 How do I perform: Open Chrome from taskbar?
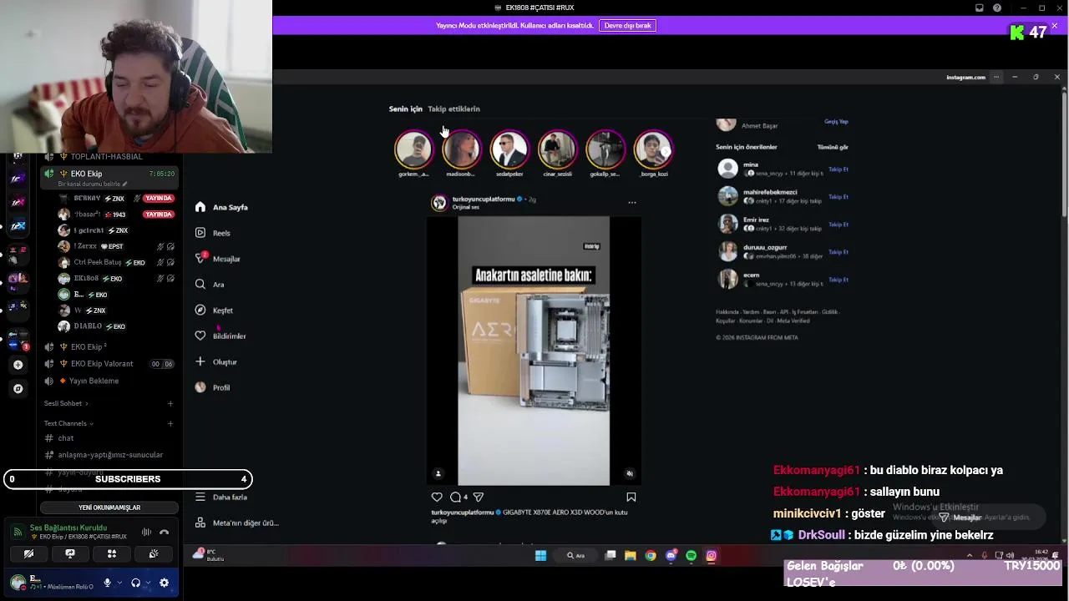651,555
